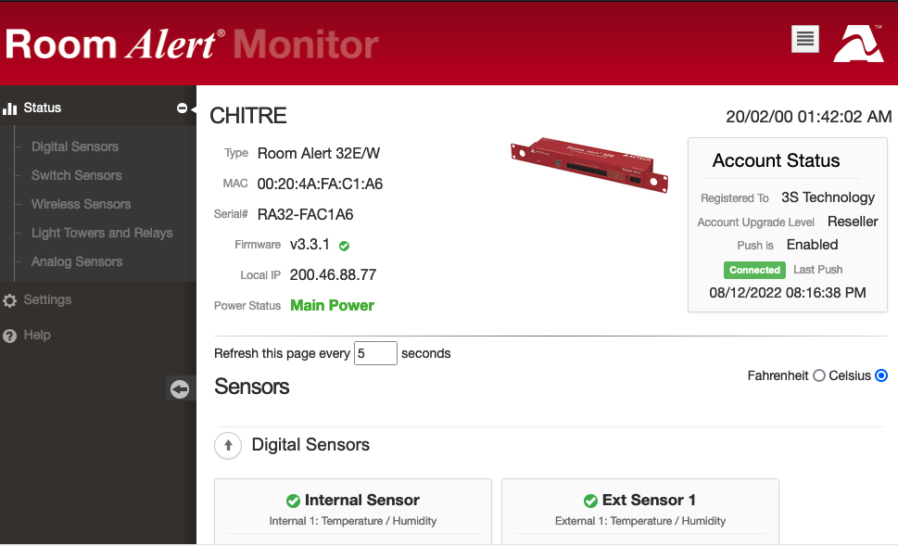Click the Account Status heading

click(x=776, y=160)
